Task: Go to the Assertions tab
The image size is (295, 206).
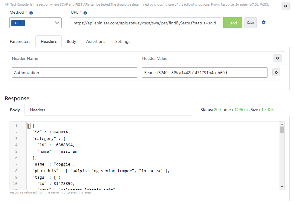Action: pos(96,42)
